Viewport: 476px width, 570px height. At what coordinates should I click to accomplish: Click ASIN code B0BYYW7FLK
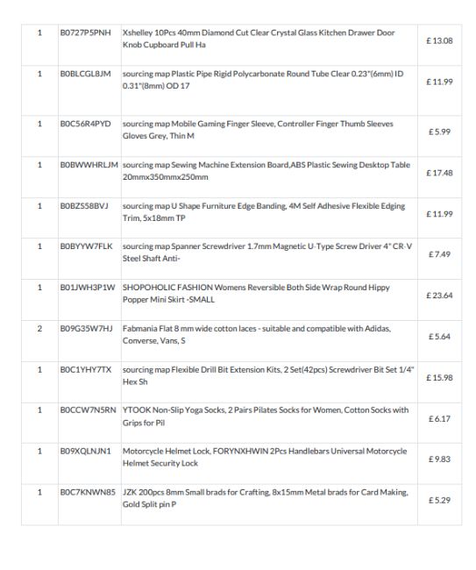(87, 246)
